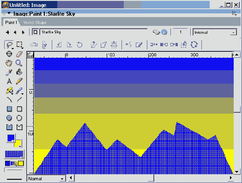This screenshot has width=242, height=183.
Task: Open the gradient colors pop-up between swatches
Action: pos(14,164)
